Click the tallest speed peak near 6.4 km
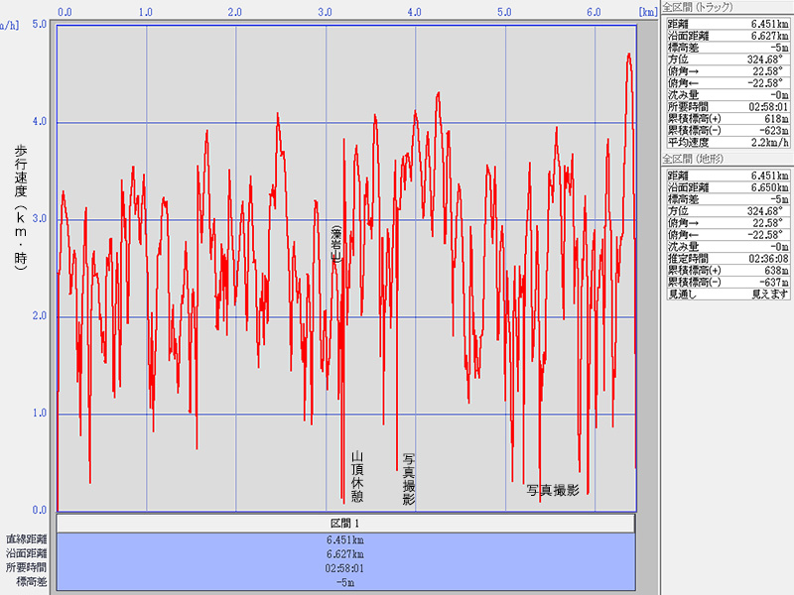The height and width of the screenshot is (595, 794). coord(628,57)
